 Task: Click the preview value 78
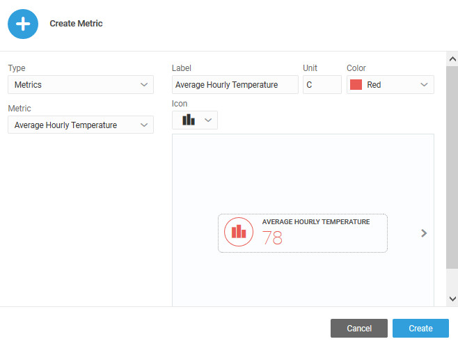[x=272, y=237]
